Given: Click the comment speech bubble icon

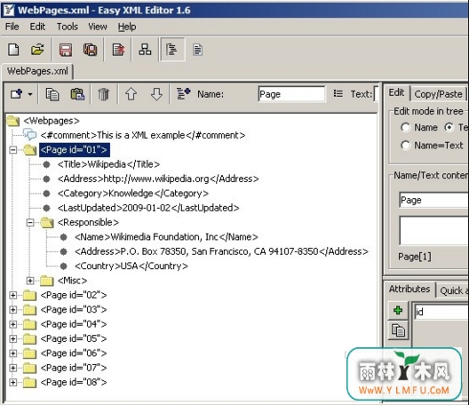Looking at the screenshot, I should tap(30, 135).
